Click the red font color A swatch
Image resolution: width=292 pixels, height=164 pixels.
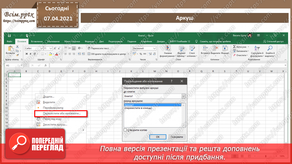57,54
